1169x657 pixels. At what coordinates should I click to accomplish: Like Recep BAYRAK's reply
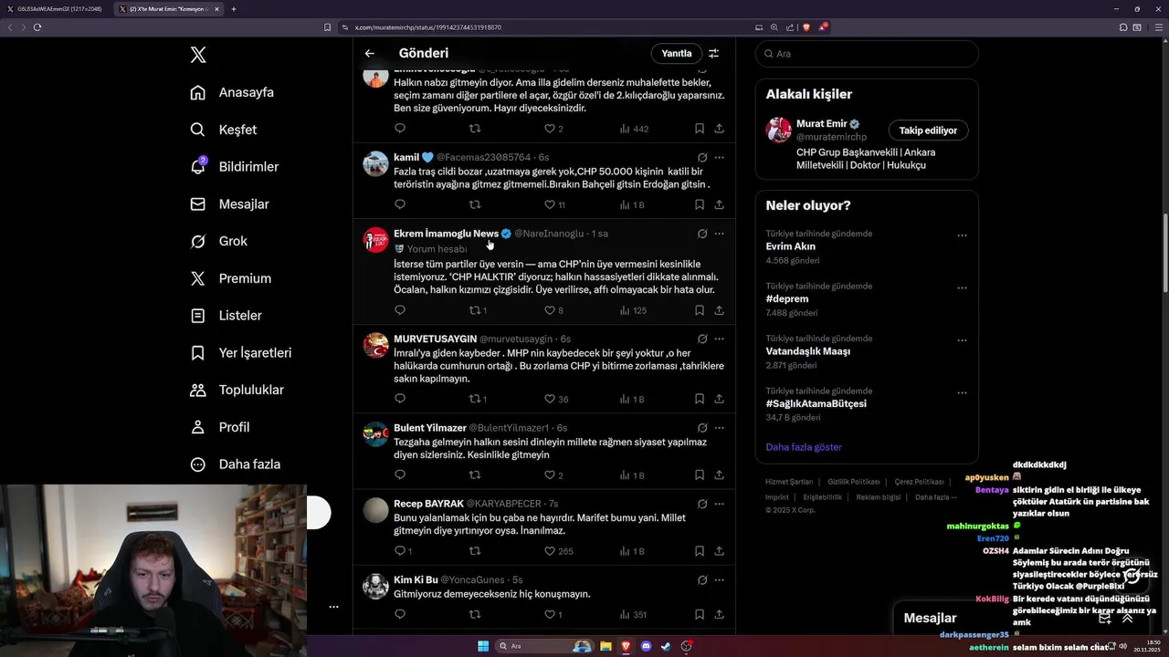(x=550, y=551)
